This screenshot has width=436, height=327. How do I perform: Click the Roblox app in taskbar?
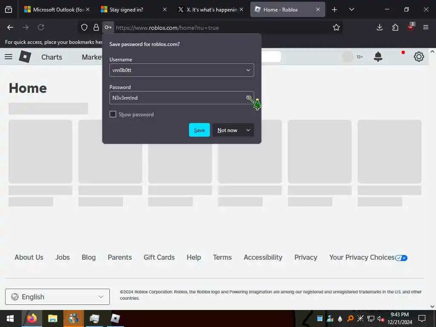(115, 318)
